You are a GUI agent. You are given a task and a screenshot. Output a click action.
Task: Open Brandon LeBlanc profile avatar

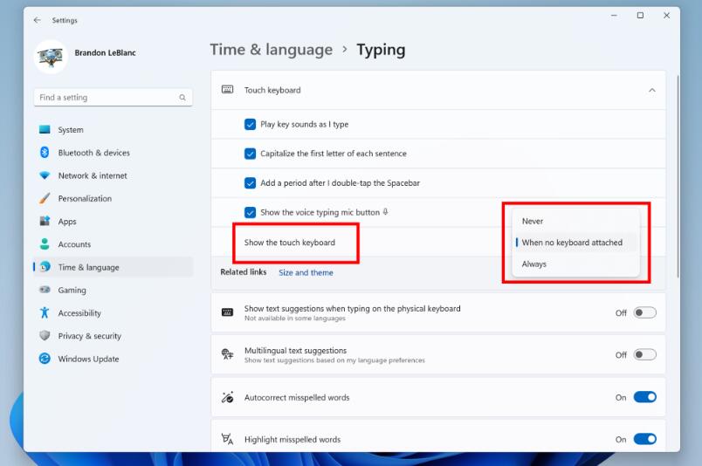[x=51, y=57]
